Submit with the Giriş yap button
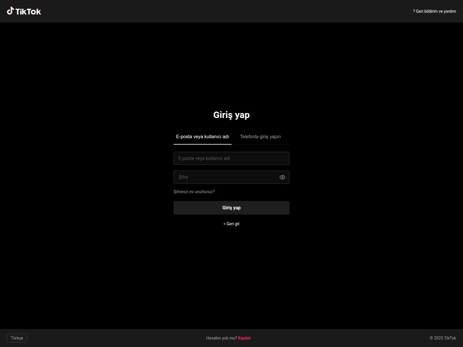 point(231,208)
